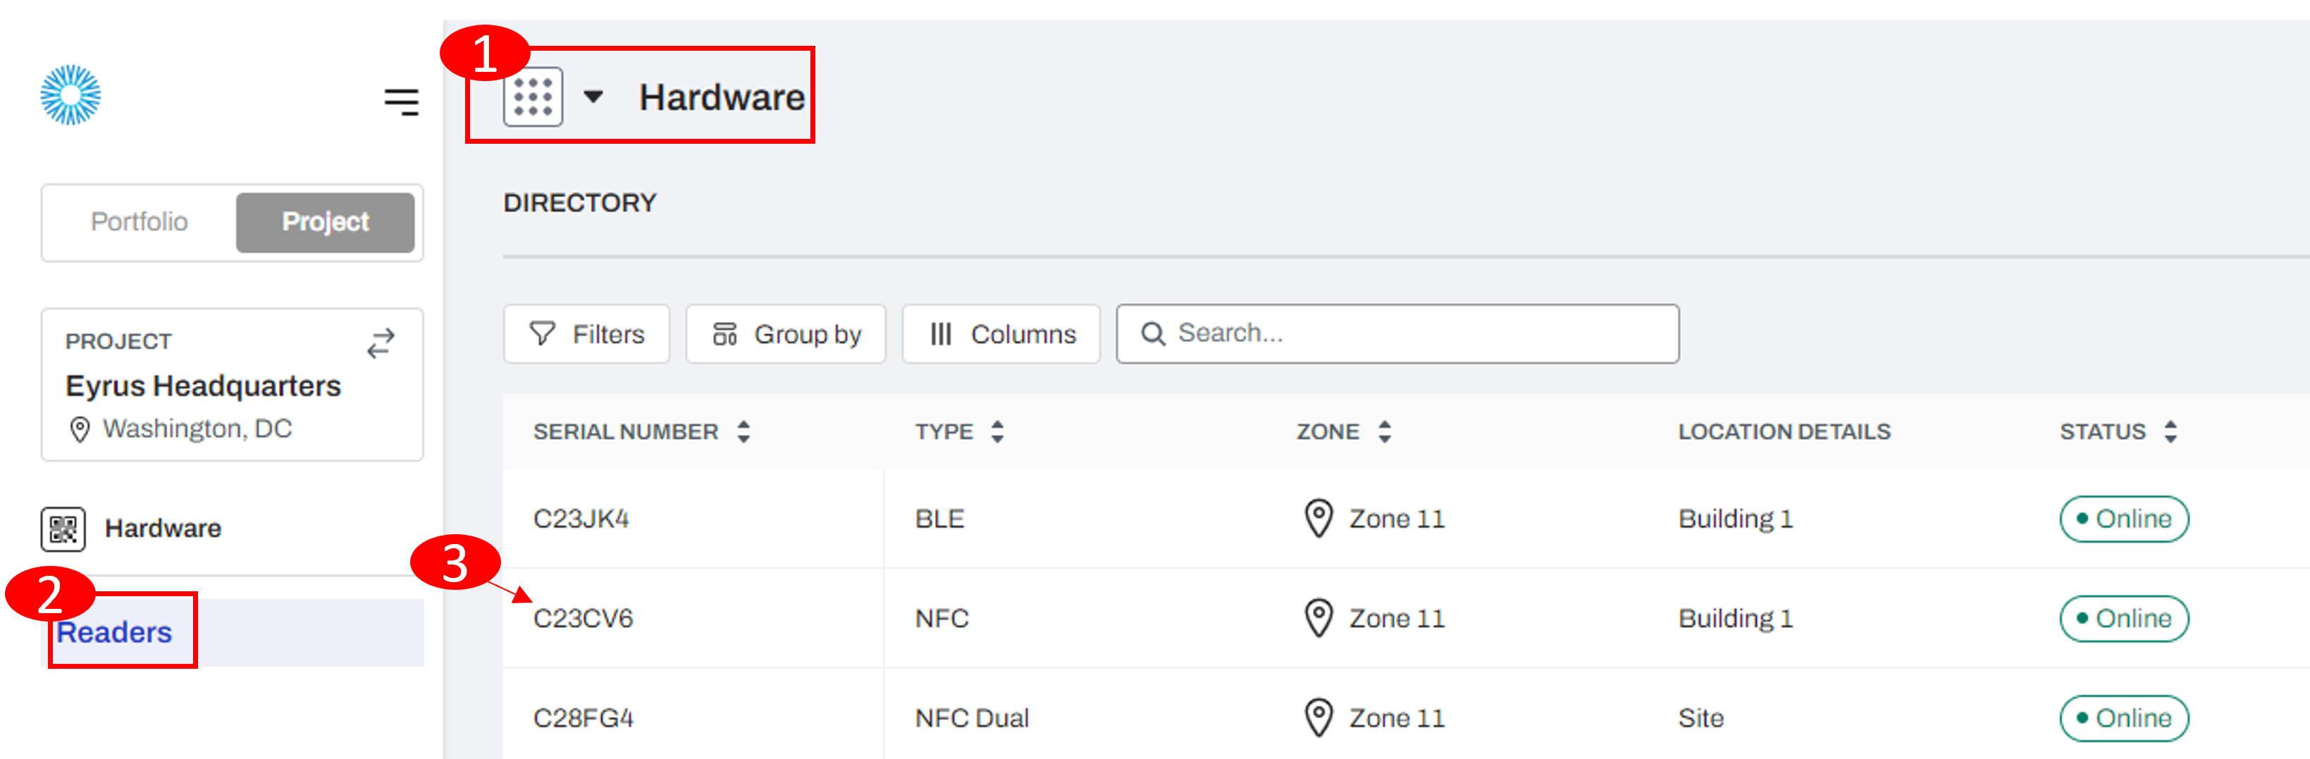Click BLE type cell
This screenshot has height=759, width=2310.
pos(939,519)
